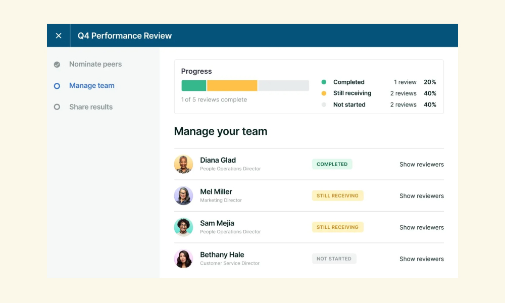Click the NOT STARTED badge for Bethany
This screenshot has height=303, width=505.
click(334, 259)
